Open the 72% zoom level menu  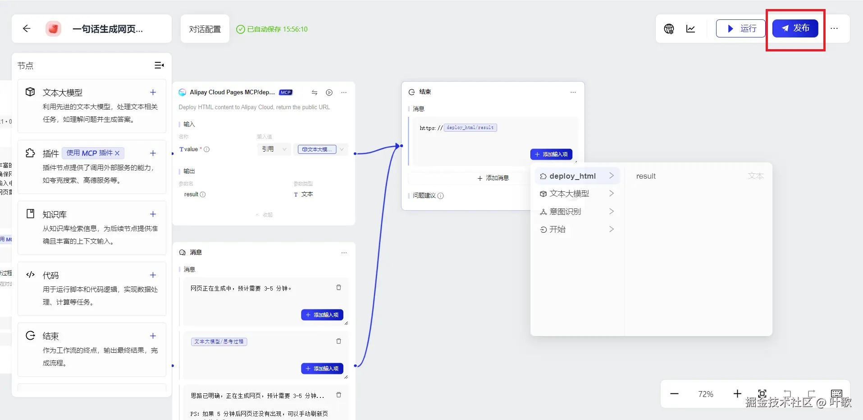point(706,394)
